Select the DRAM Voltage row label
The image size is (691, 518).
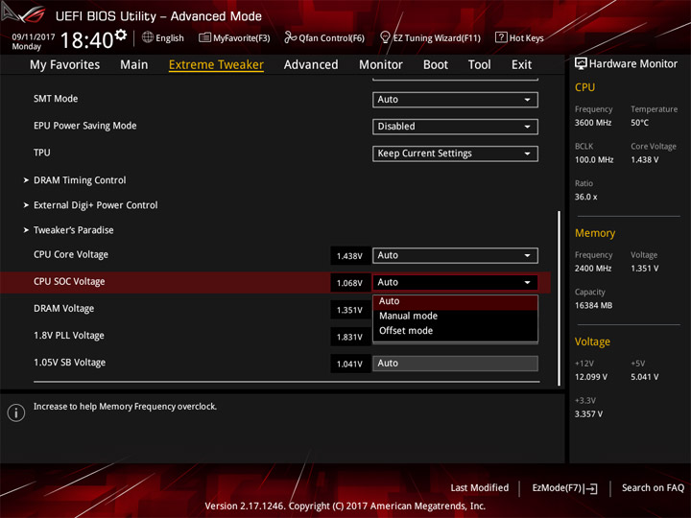pos(64,308)
